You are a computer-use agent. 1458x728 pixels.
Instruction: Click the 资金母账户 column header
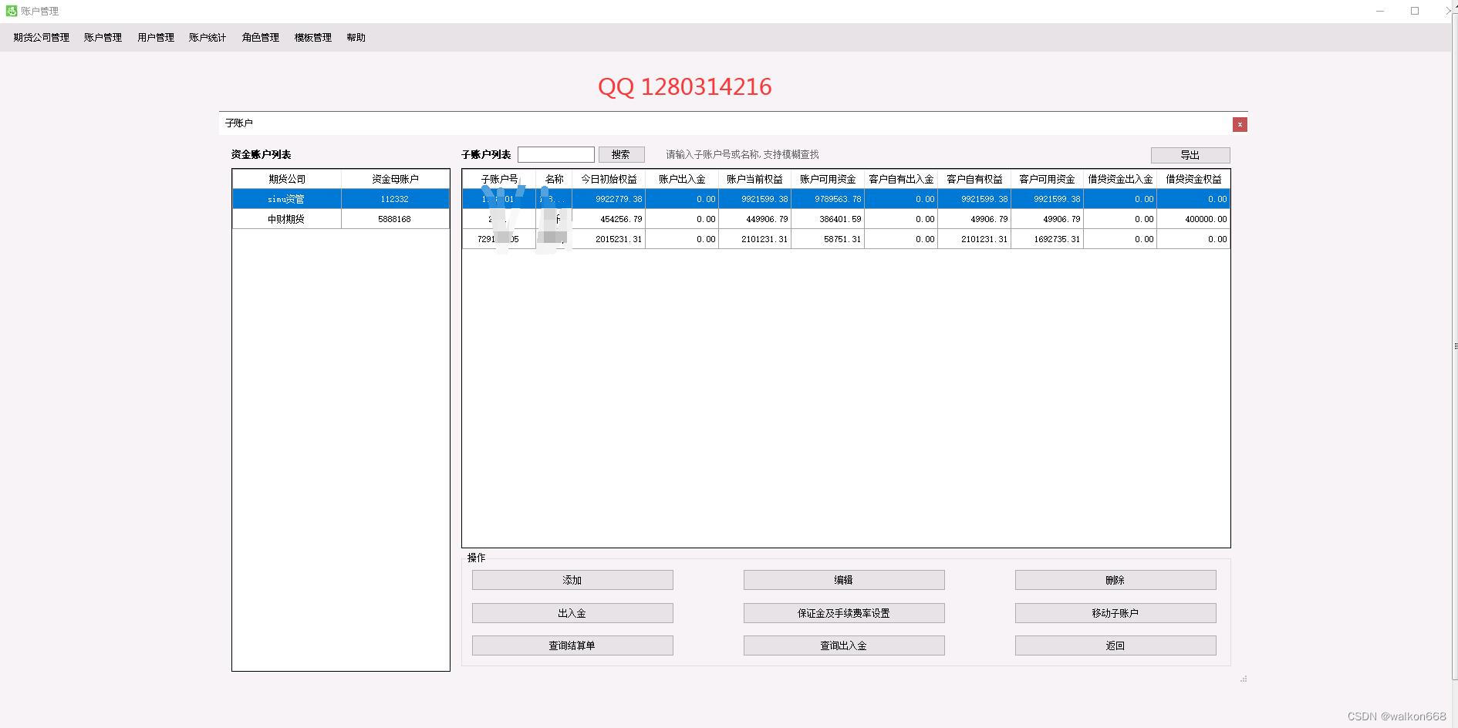pos(395,179)
